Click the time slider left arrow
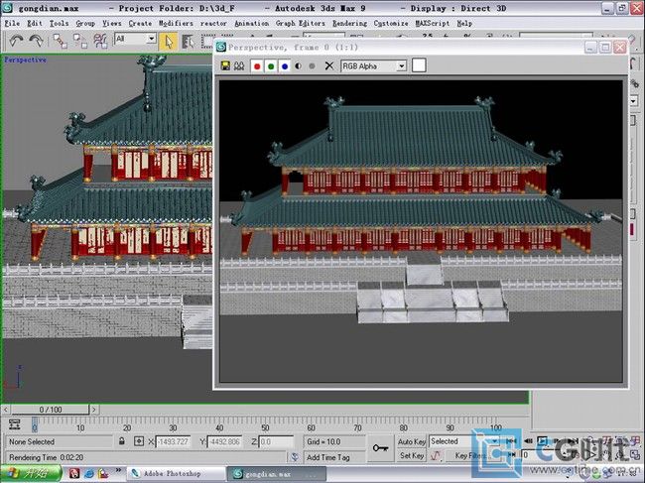The width and height of the screenshot is (645, 483). (5, 410)
